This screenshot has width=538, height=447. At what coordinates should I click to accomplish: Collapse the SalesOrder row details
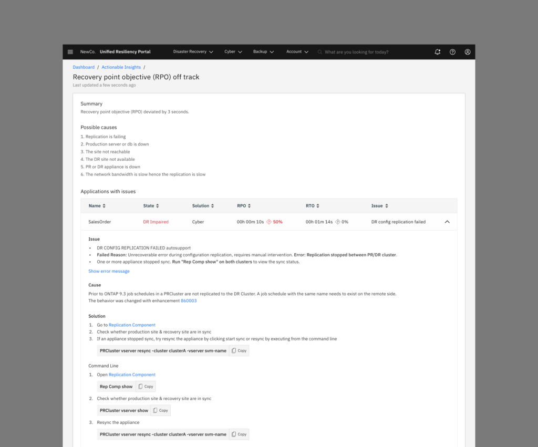tap(447, 222)
